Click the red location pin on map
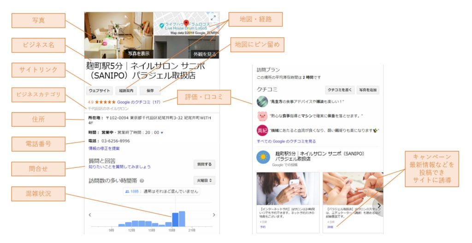The height and width of the screenshot is (243, 472). pyautogui.click(x=186, y=23)
